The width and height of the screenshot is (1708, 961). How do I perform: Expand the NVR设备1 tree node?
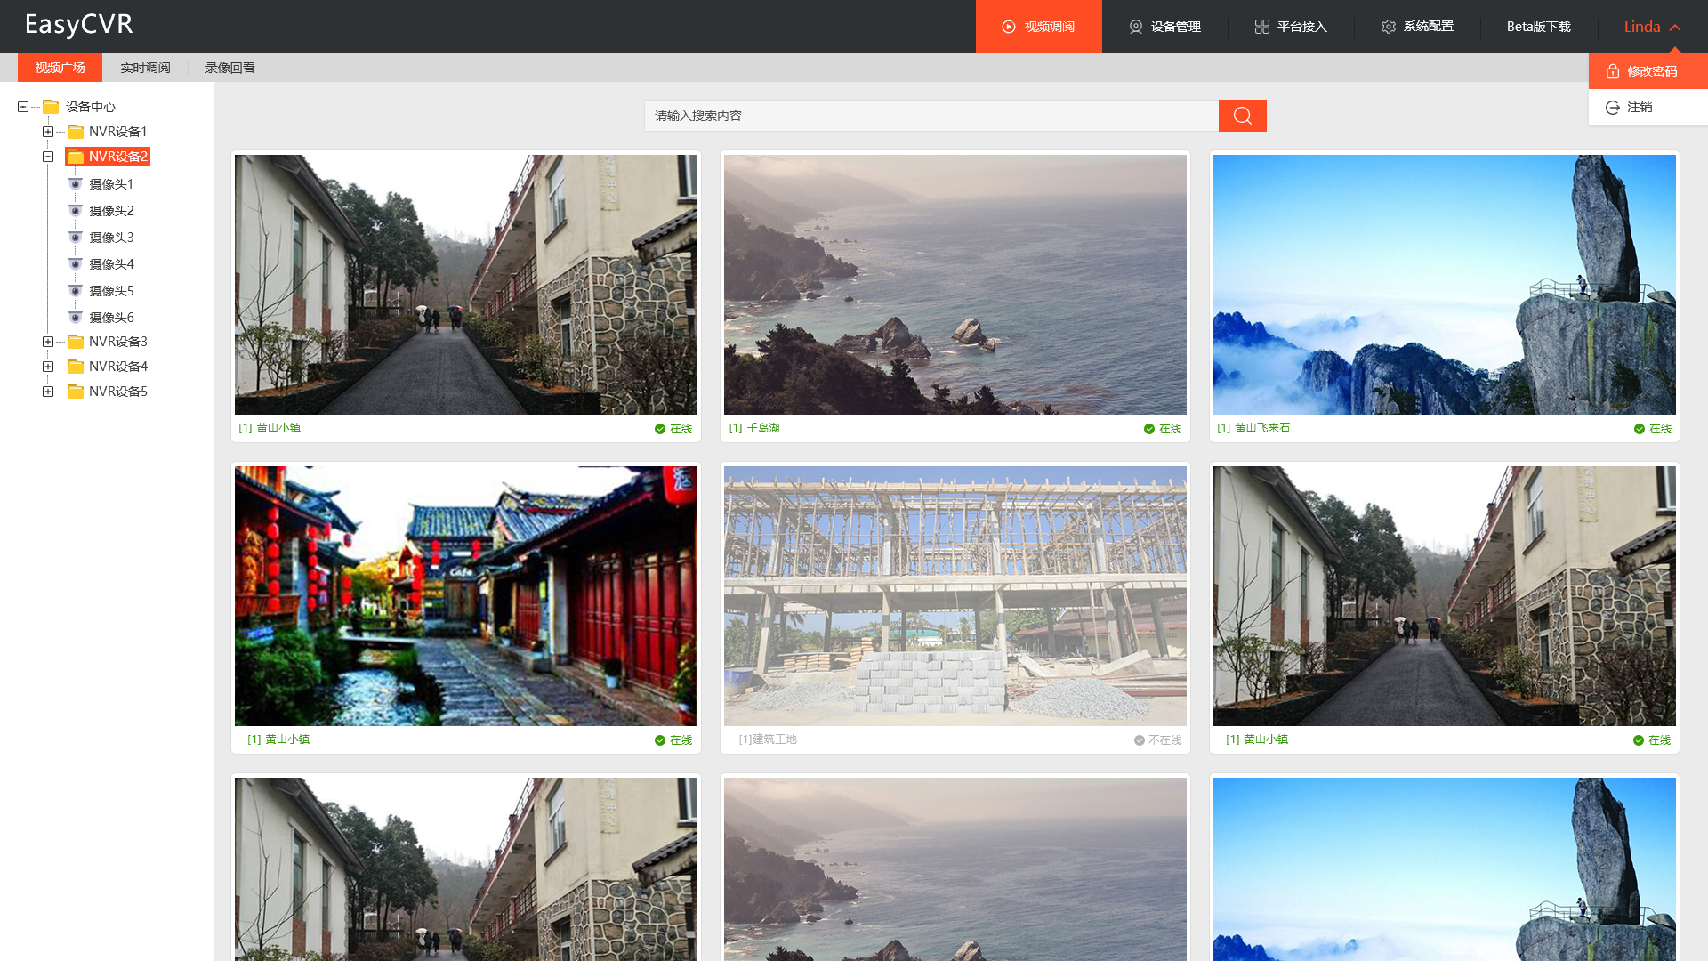click(47, 131)
